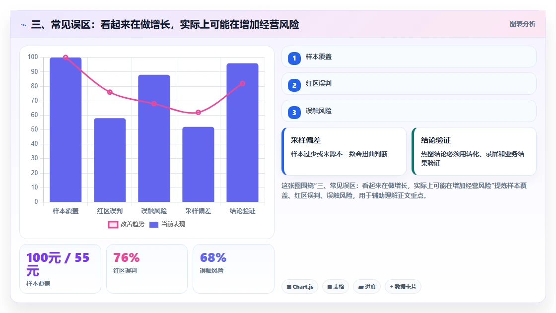
Task: Open the 采样偏差 info card
Action: (x=344, y=151)
